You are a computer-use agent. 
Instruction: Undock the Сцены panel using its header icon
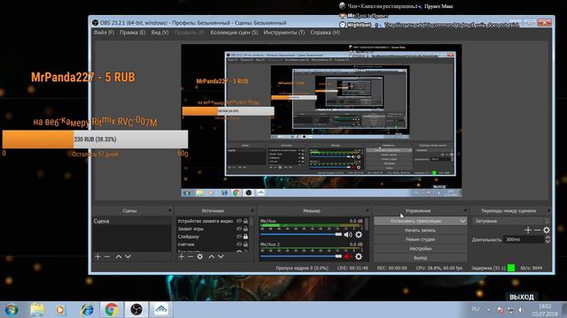[169, 210]
